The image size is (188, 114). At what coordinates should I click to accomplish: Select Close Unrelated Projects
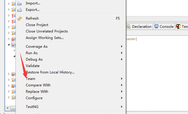47,31
